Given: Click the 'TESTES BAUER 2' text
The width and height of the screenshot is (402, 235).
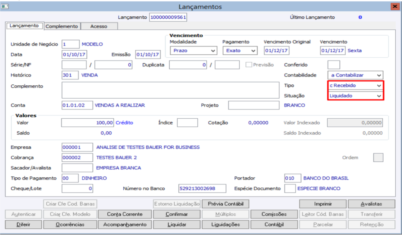Looking at the screenshot, I should coord(117,158).
